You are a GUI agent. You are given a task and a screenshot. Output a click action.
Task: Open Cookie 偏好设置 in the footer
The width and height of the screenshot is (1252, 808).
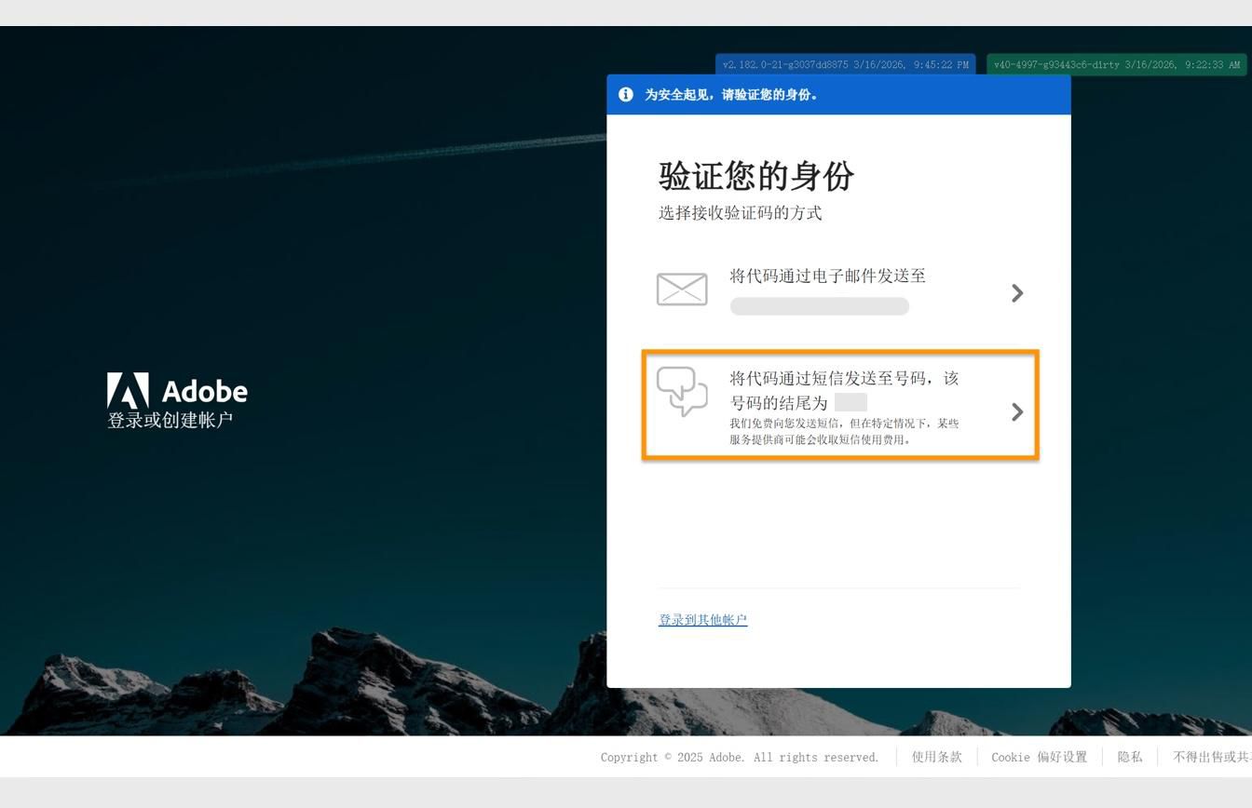1040,757
